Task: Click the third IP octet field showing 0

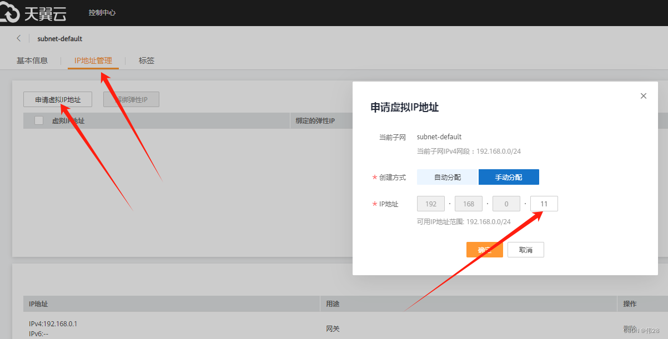Action: (x=506, y=204)
